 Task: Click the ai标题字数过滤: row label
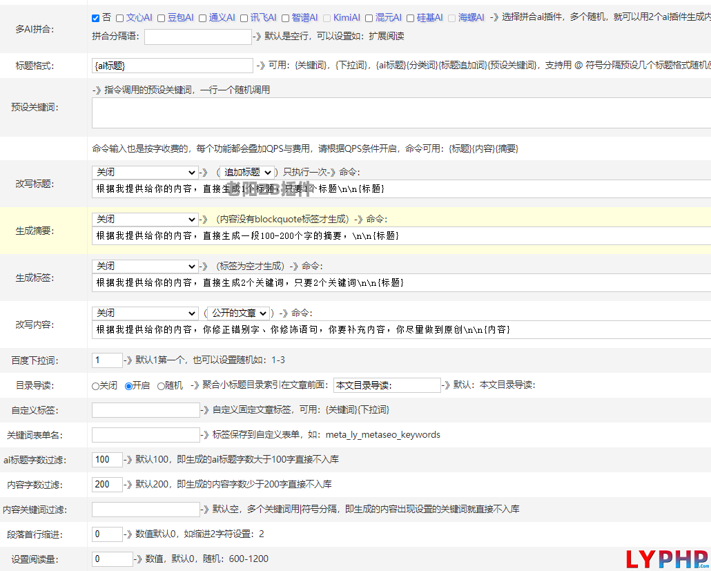[x=35, y=461]
